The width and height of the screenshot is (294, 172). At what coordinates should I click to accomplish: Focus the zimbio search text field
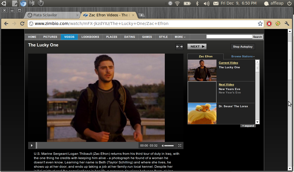point(229,37)
